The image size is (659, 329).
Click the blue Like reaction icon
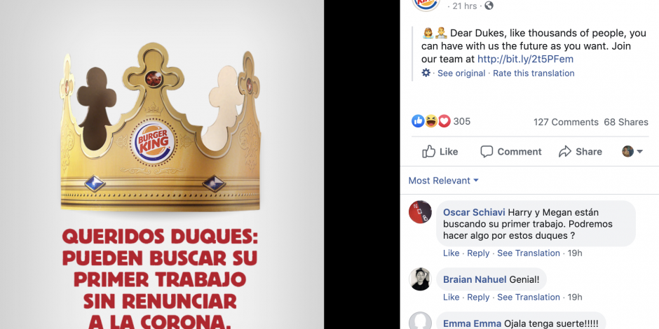(418, 121)
